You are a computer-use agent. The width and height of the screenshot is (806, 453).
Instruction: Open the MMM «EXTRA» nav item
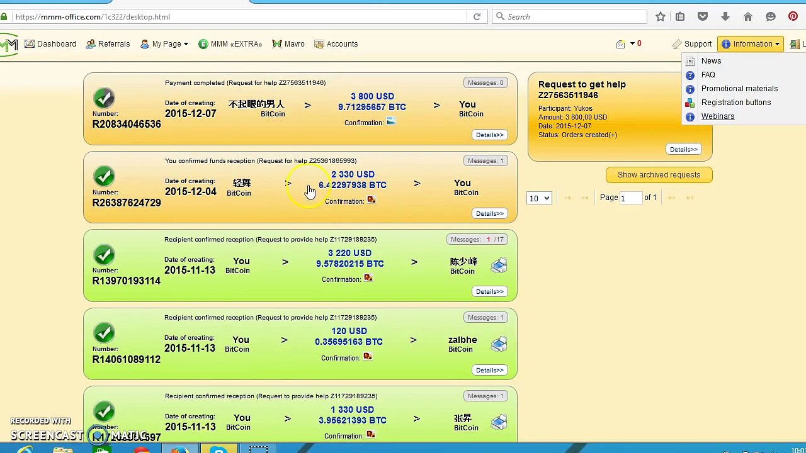230,44
